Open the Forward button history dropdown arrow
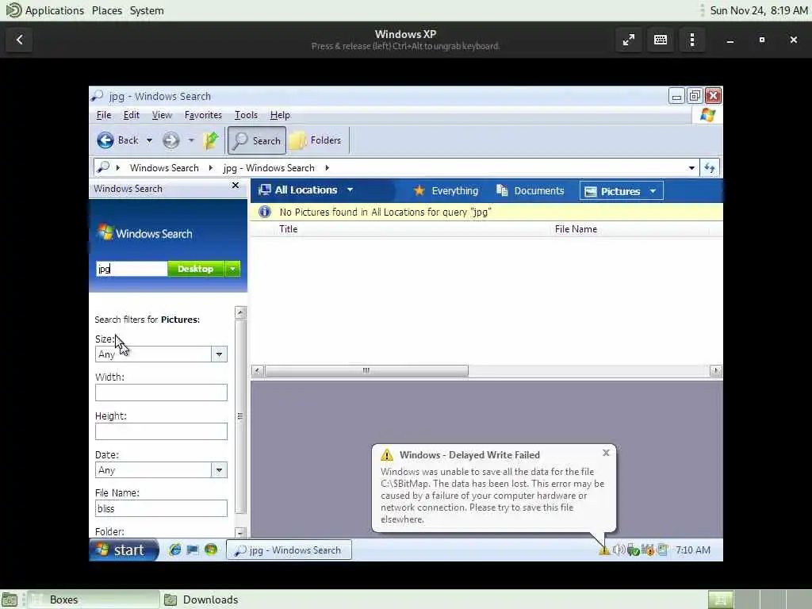 tap(190, 140)
